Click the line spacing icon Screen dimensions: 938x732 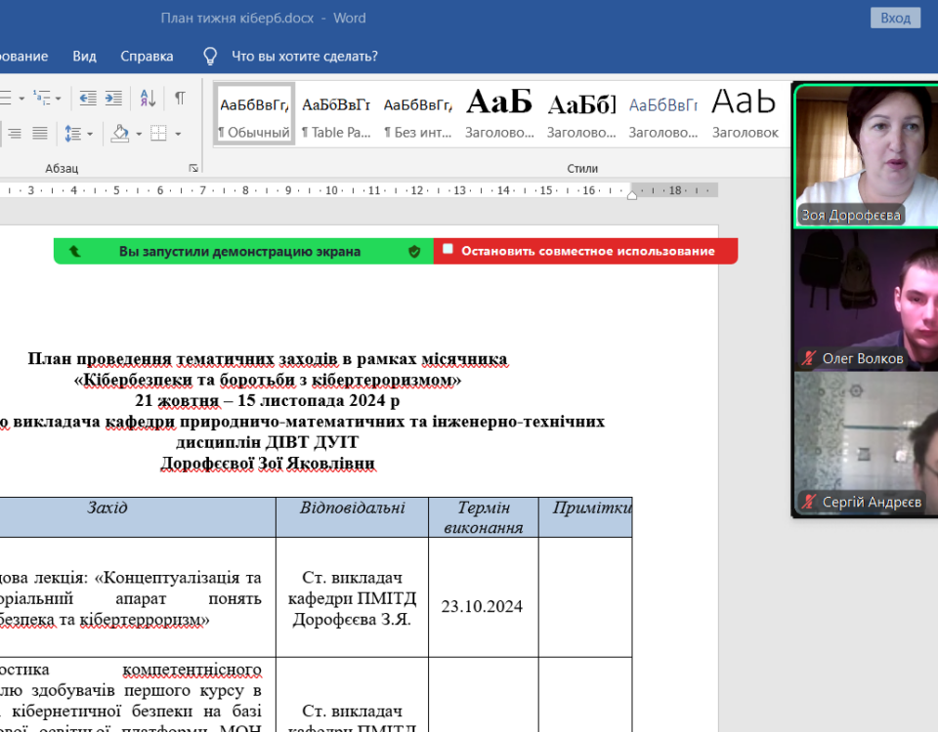tap(73, 134)
